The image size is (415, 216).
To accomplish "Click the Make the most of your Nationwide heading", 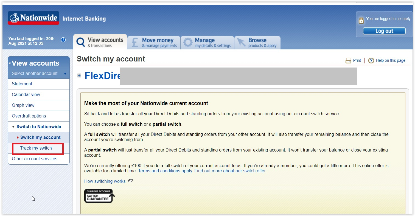I will [x=146, y=103].
